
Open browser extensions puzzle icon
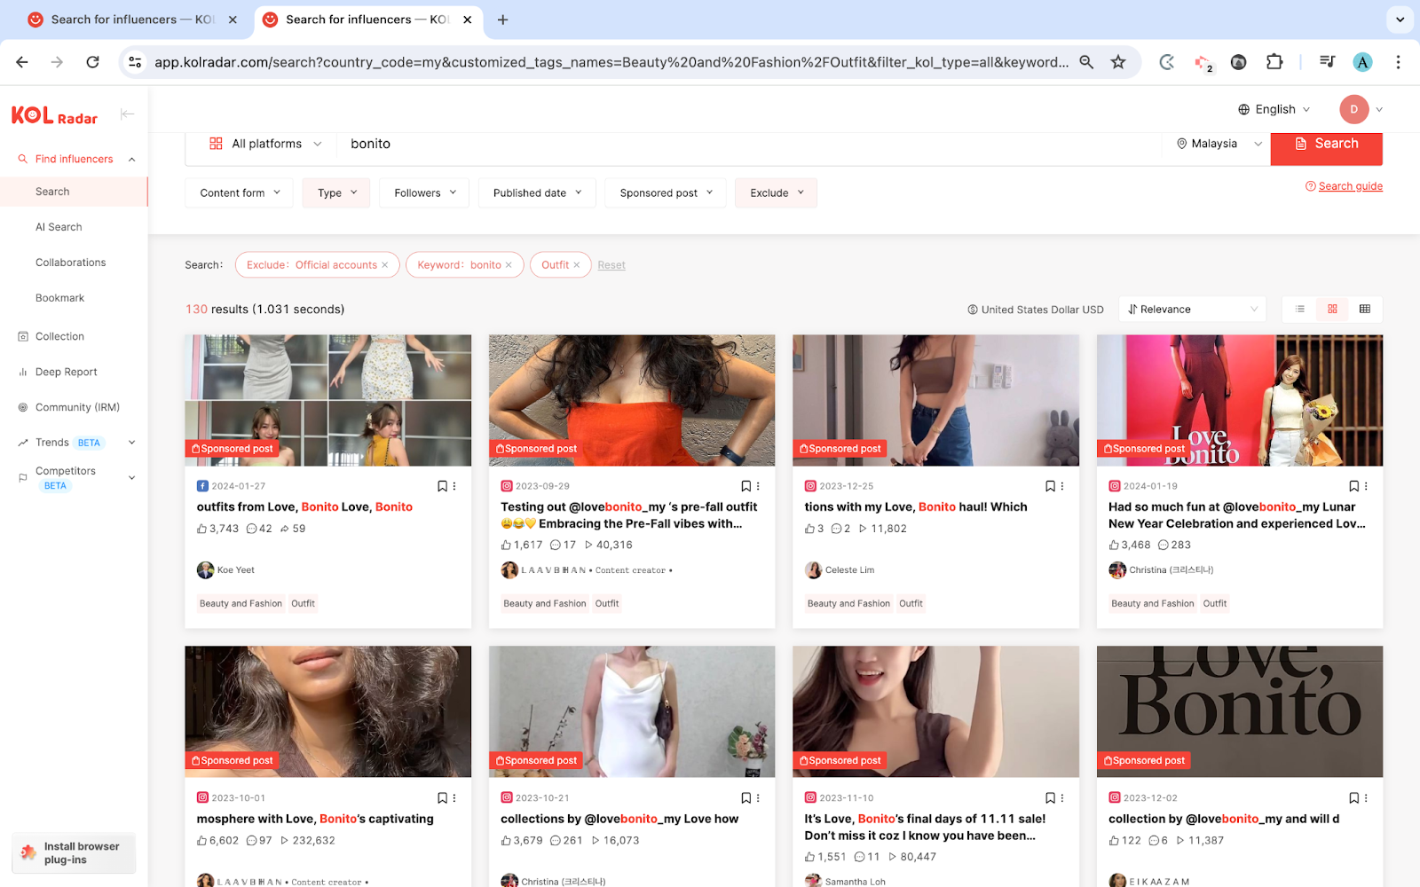(x=1274, y=62)
